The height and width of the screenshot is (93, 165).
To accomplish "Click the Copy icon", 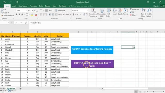I will click(x=2, y=13).
